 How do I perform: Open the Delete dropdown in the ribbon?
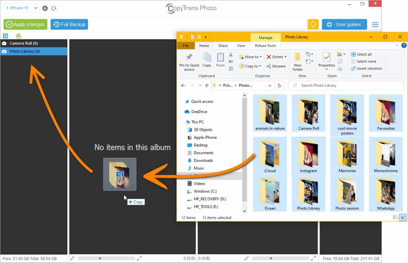click(x=276, y=57)
